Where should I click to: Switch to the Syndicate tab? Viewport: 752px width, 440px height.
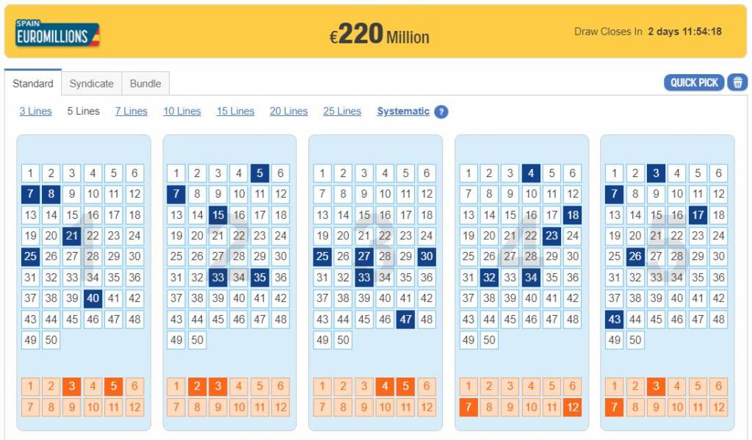[x=92, y=84]
